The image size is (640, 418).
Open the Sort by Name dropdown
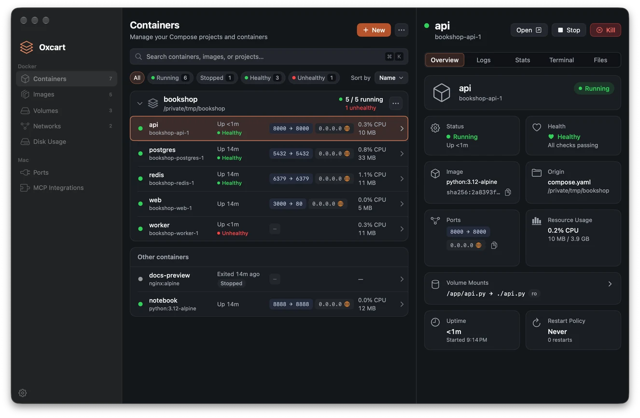pyautogui.click(x=391, y=78)
